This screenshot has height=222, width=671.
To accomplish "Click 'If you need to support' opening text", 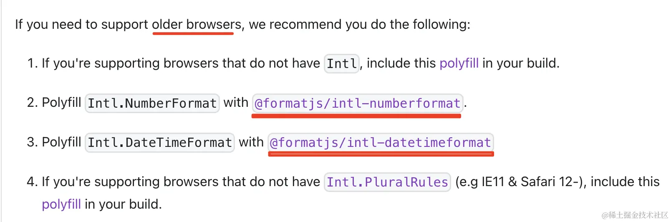I will coord(81,25).
